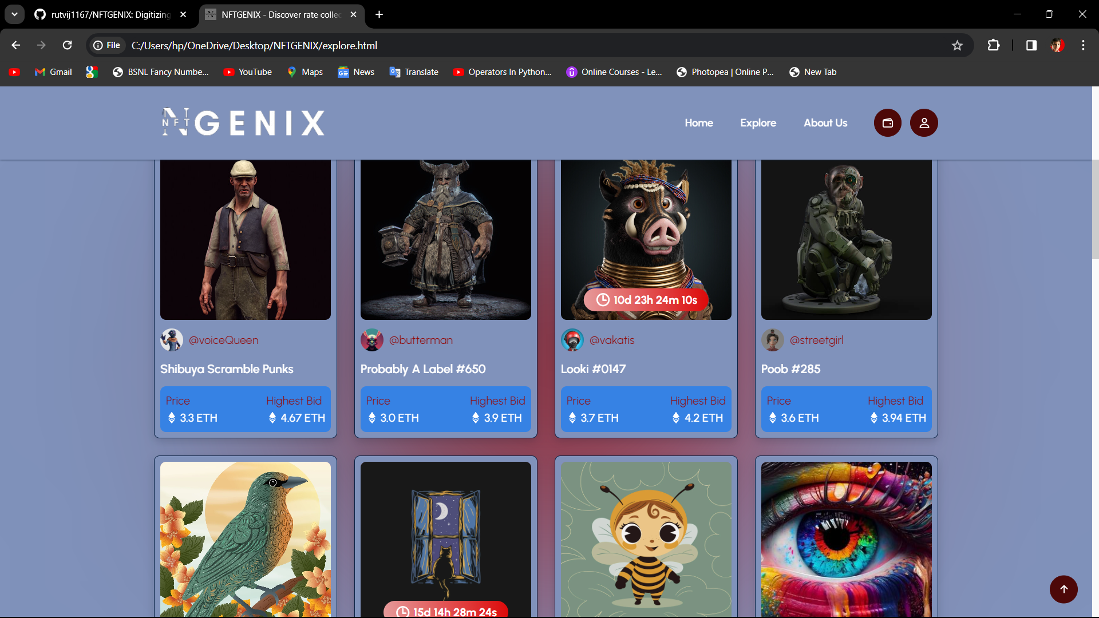This screenshot has height=618, width=1099.
Task: Click the @voiceQueen creator link
Action: click(223, 340)
